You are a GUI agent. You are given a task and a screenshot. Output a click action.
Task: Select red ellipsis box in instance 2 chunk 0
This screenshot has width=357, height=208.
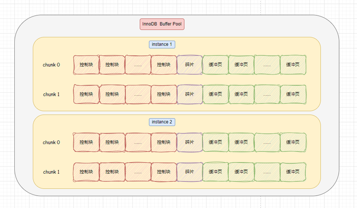click(x=138, y=142)
